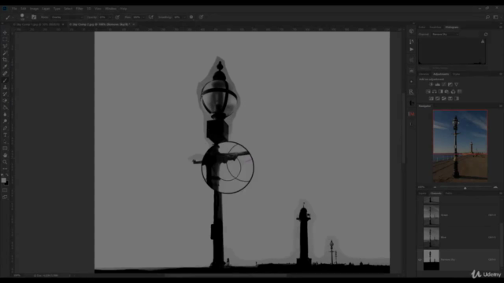
Task: Open the Layer menu
Action: point(46,9)
